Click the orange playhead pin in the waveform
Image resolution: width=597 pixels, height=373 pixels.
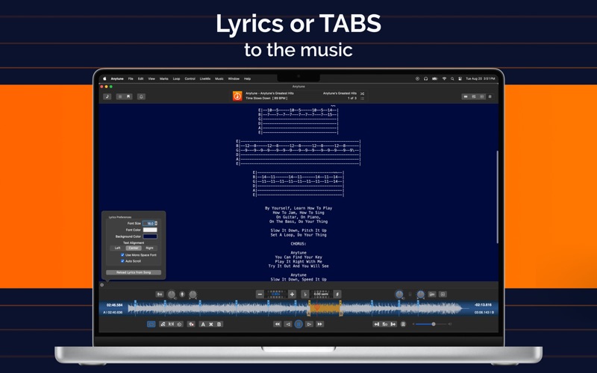(x=316, y=307)
